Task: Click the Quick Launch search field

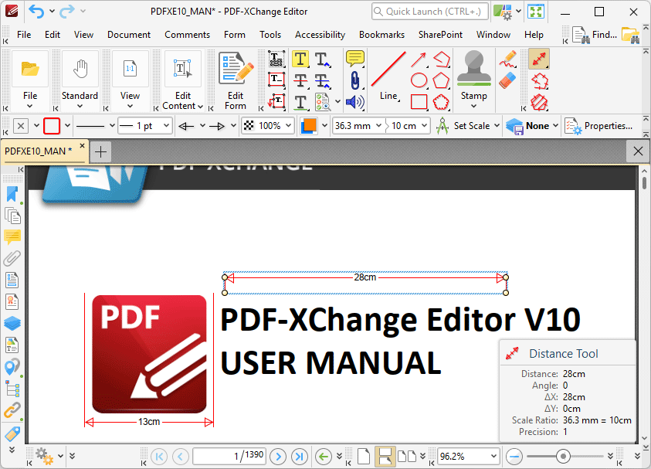Action: coord(429,12)
